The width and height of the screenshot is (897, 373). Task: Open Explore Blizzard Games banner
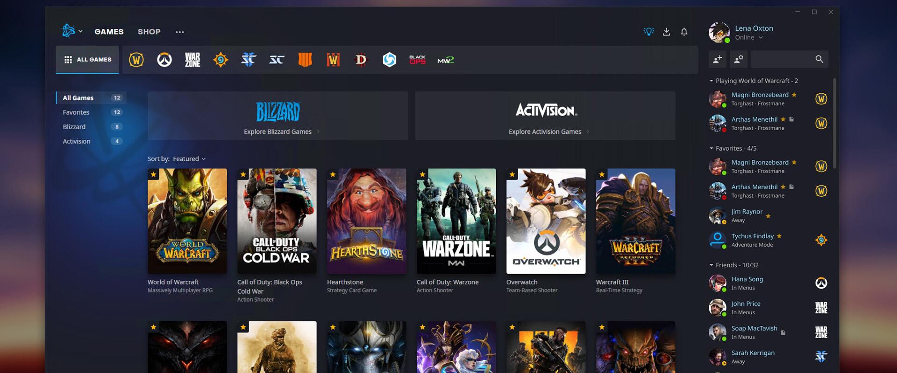278,116
